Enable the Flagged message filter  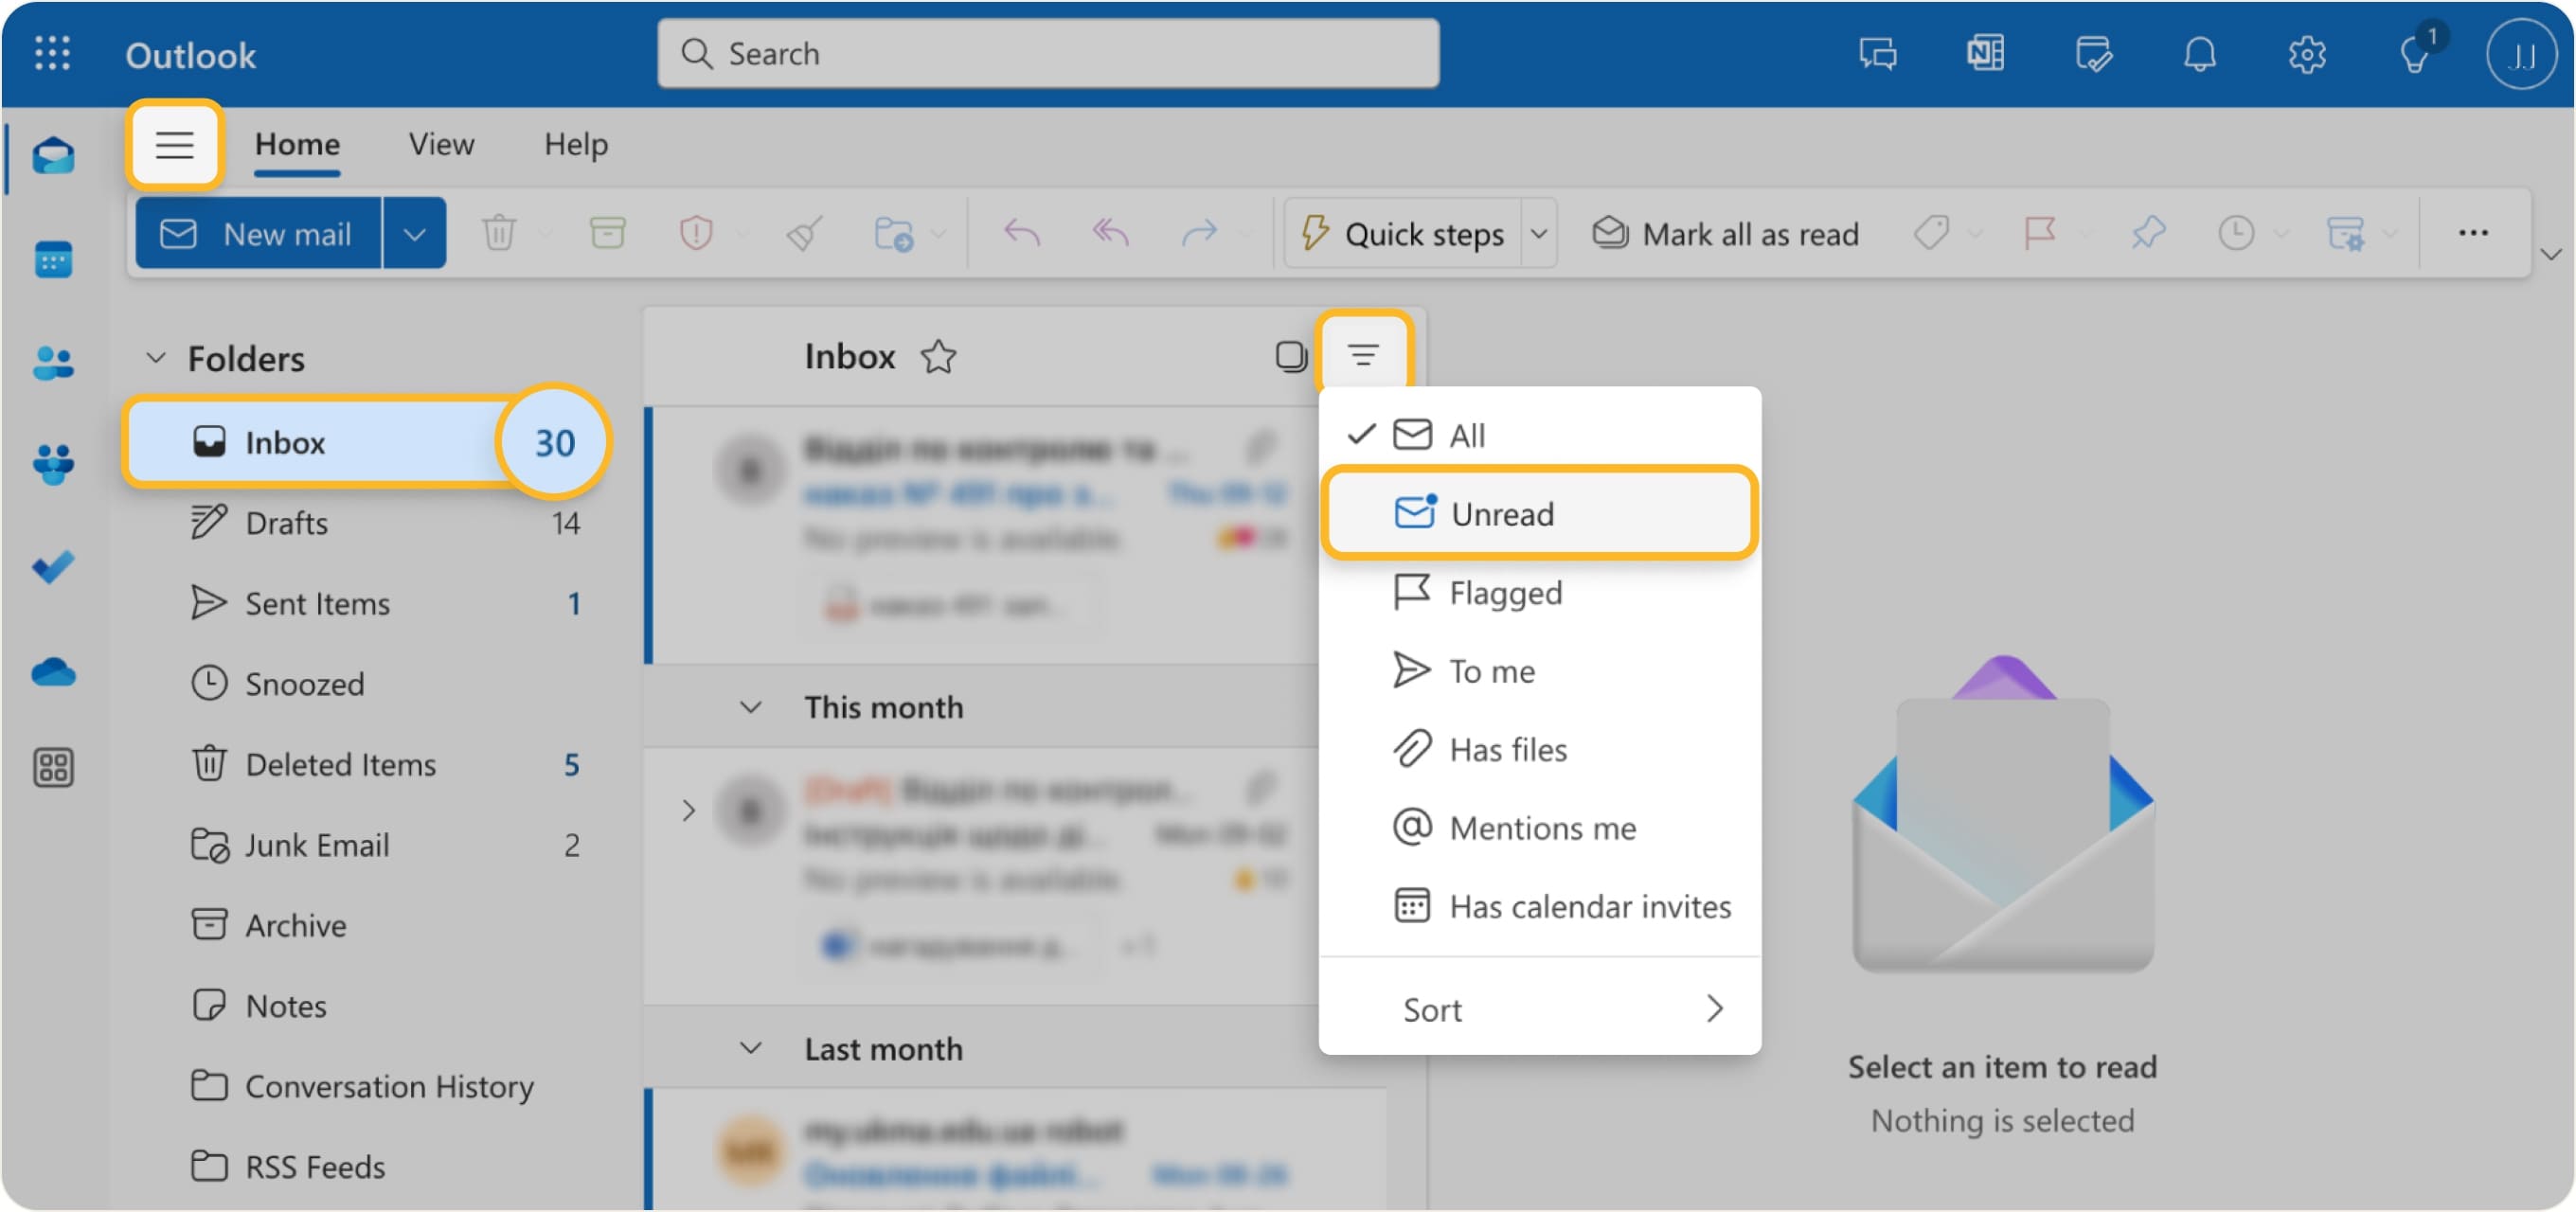click(1505, 592)
